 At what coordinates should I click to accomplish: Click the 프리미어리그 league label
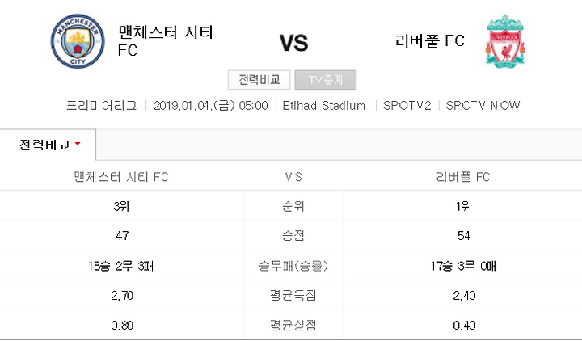pyautogui.click(x=101, y=106)
